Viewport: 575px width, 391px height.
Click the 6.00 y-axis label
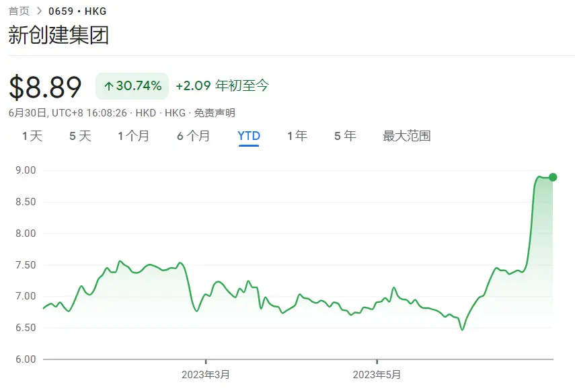pyautogui.click(x=26, y=359)
